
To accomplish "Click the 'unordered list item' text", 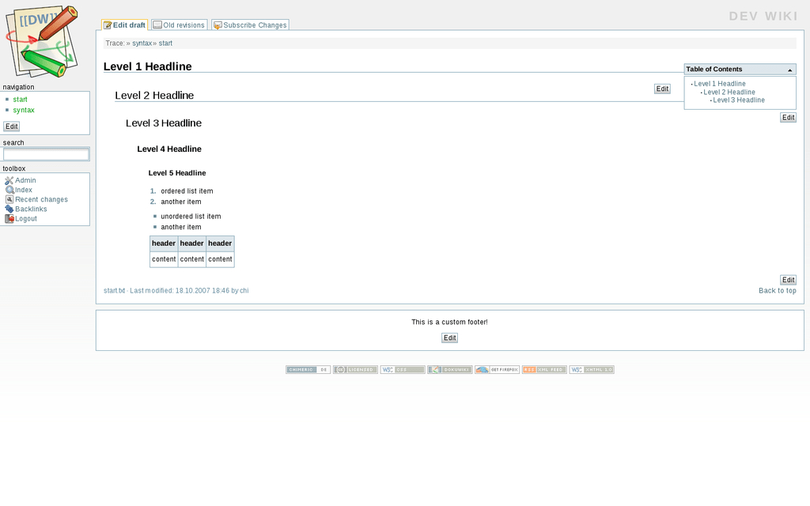I will 191,217.
